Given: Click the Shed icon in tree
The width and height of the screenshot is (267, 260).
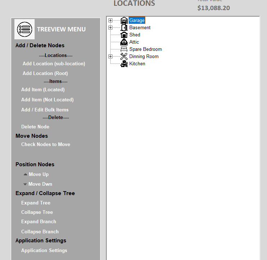Looking at the screenshot, I should click(124, 35).
